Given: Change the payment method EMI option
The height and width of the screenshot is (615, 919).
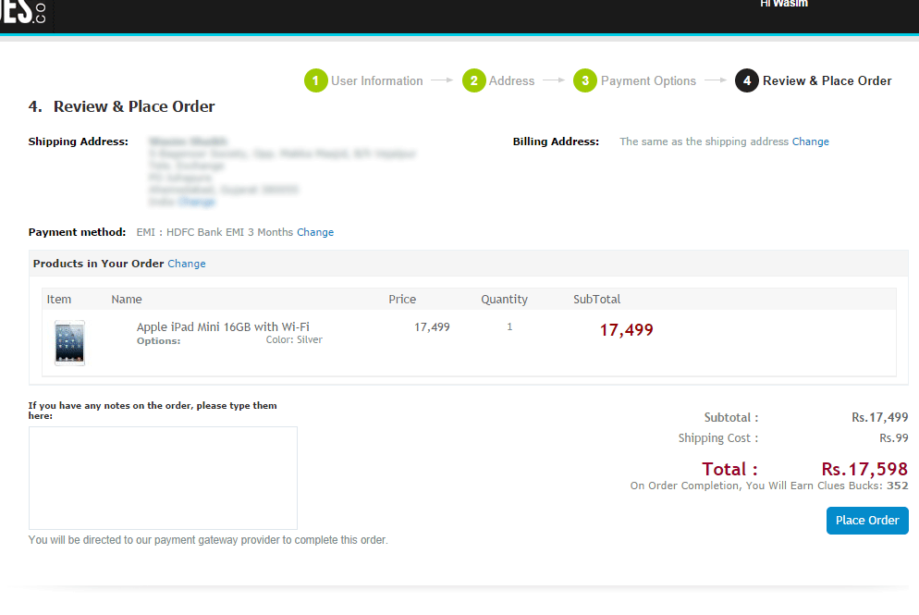Looking at the screenshot, I should click(x=314, y=232).
